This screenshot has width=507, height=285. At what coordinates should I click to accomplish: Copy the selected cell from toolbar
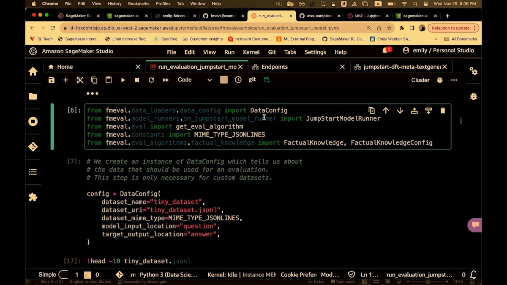(x=94, y=80)
